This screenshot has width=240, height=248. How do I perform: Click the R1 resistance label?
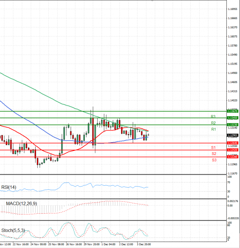[x=214, y=129]
